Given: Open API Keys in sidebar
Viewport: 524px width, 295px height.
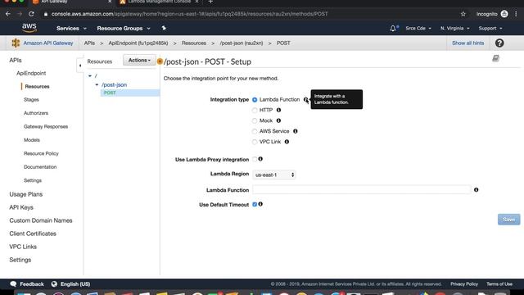Looking at the screenshot, I should point(21,207).
